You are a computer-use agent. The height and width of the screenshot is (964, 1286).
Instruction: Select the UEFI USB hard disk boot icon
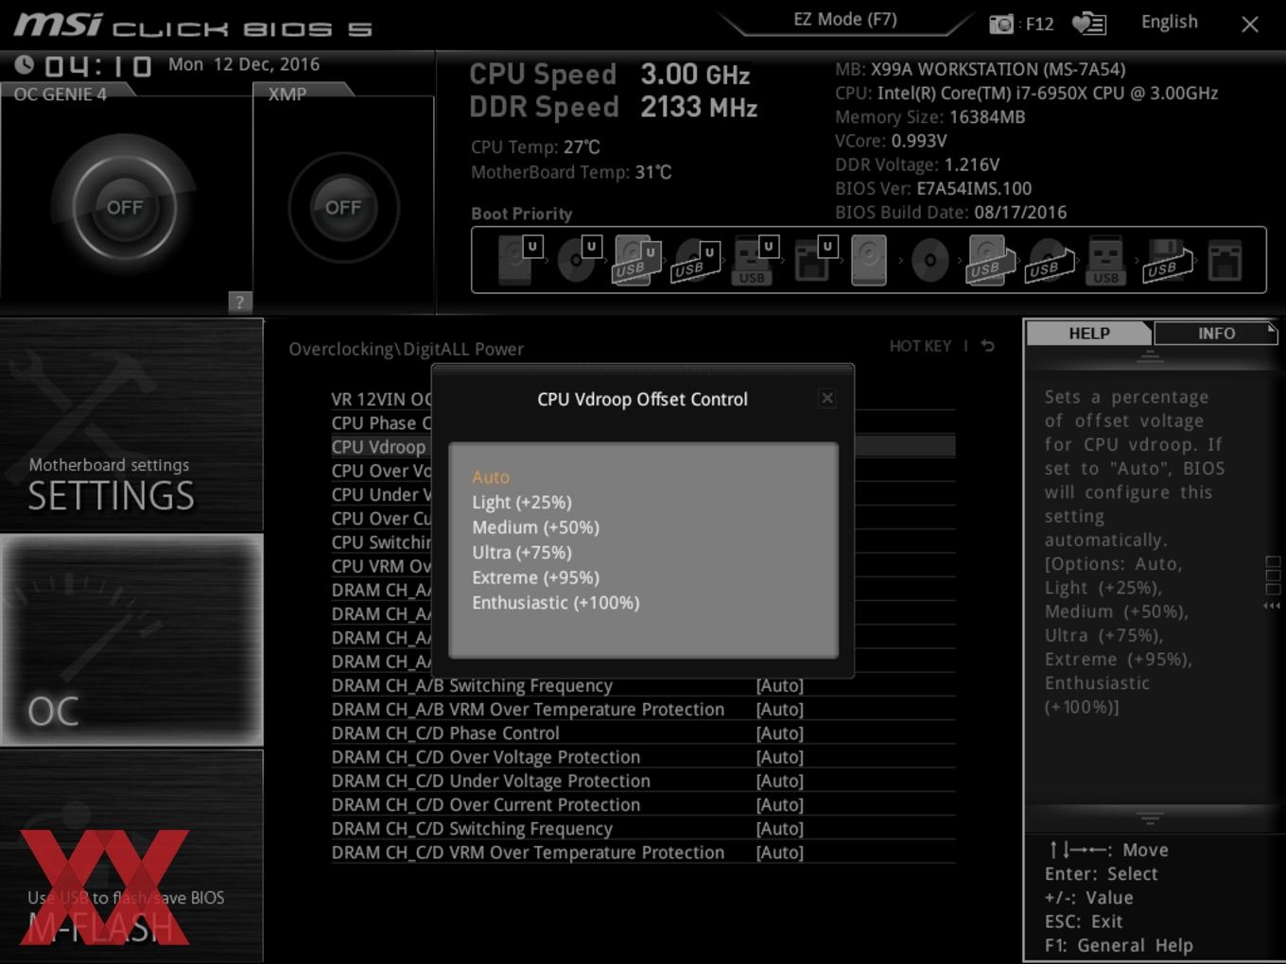point(636,260)
